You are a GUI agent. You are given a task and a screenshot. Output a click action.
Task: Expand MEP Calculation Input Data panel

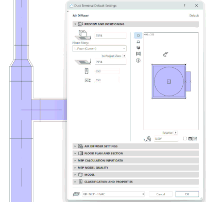pyautogui.click(x=75, y=160)
